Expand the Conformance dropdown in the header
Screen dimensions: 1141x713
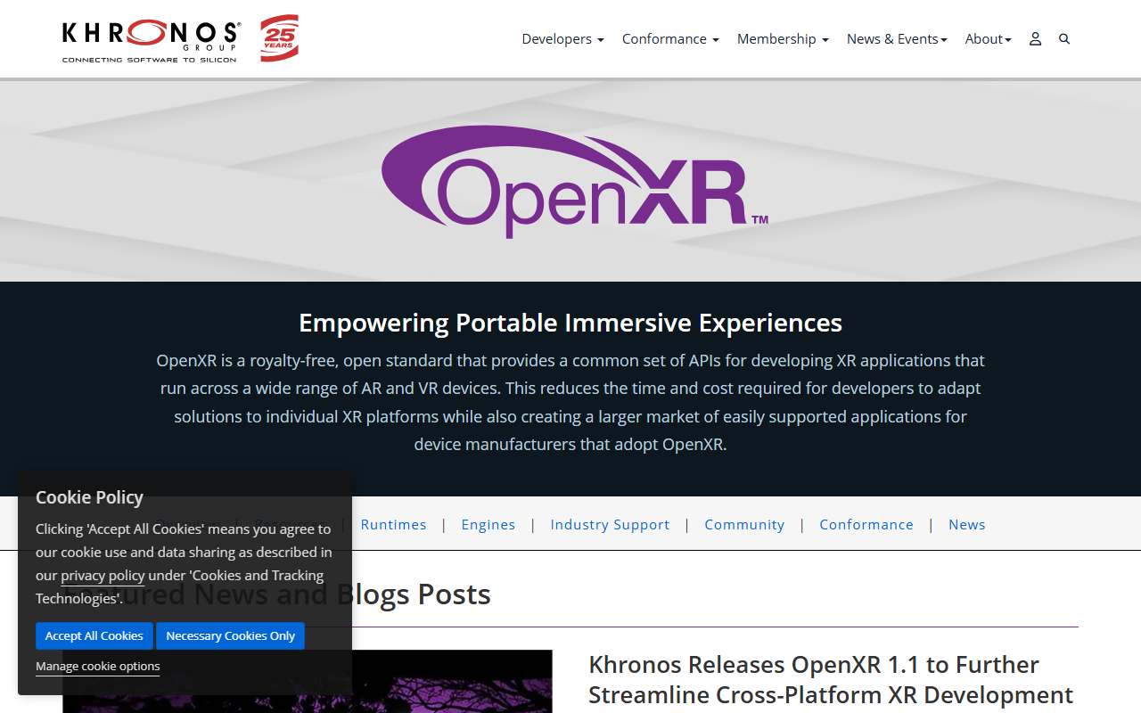670,39
